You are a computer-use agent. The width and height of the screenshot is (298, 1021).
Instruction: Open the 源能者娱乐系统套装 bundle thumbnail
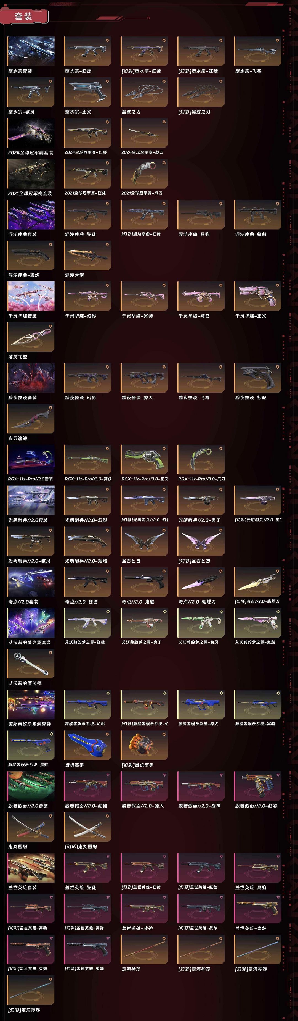click(31, 705)
